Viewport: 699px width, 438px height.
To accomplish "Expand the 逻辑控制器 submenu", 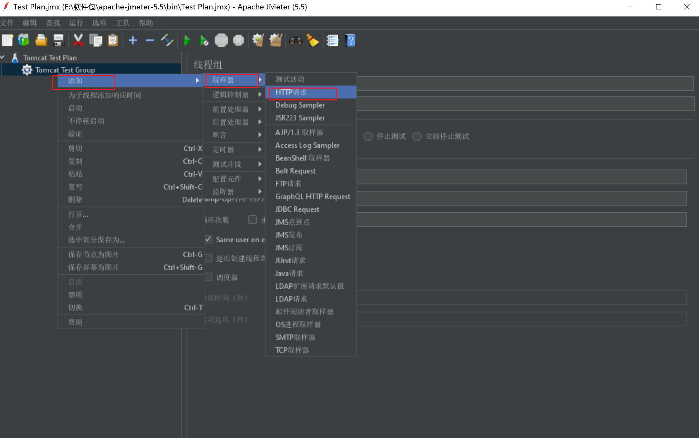I will coord(234,95).
